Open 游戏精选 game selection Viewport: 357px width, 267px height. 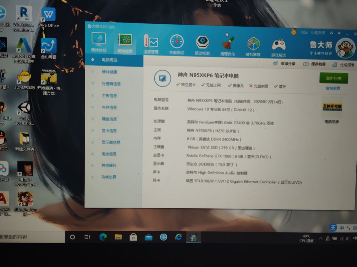pyautogui.click(x=278, y=47)
